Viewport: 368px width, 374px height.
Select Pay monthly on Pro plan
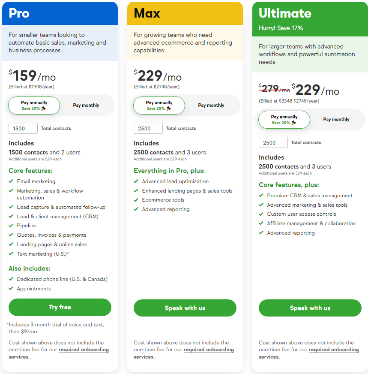click(x=86, y=106)
